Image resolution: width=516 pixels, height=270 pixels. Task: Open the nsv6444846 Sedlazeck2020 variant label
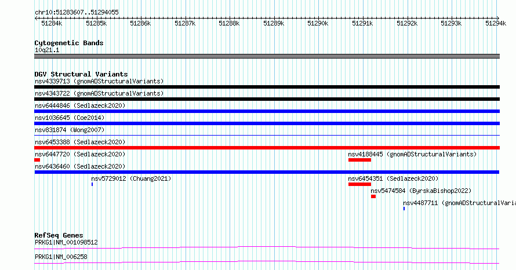pos(80,105)
